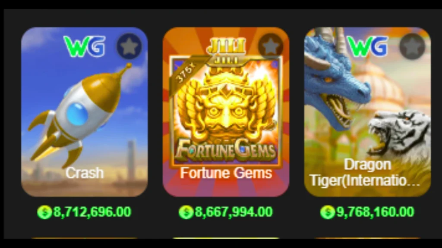Click the 8,712,696.00 jackpot amount
442x248 pixels.
[92, 212]
